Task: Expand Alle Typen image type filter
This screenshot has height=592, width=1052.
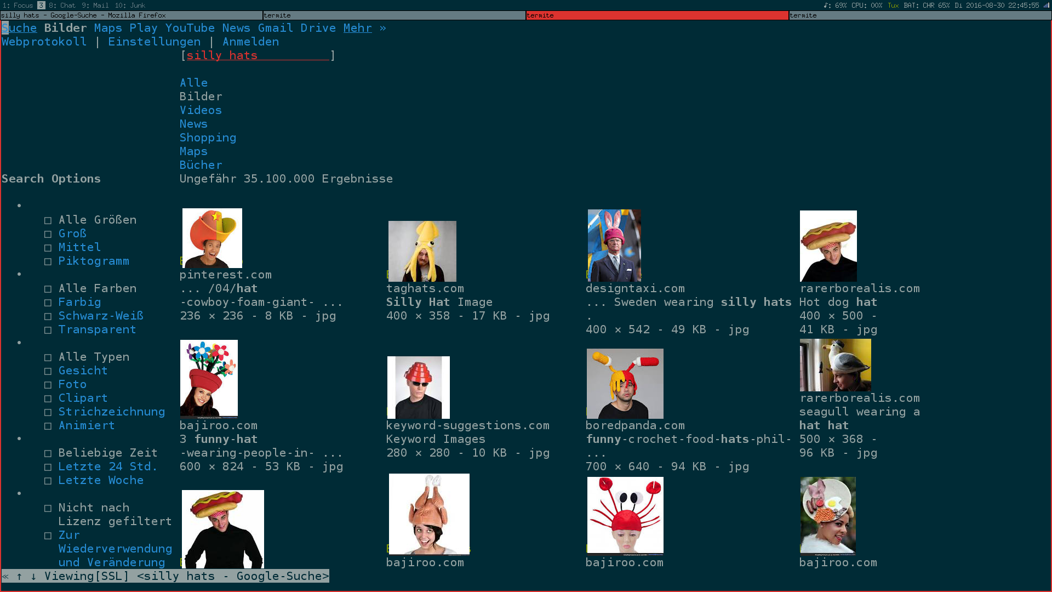Action: click(x=94, y=356)
